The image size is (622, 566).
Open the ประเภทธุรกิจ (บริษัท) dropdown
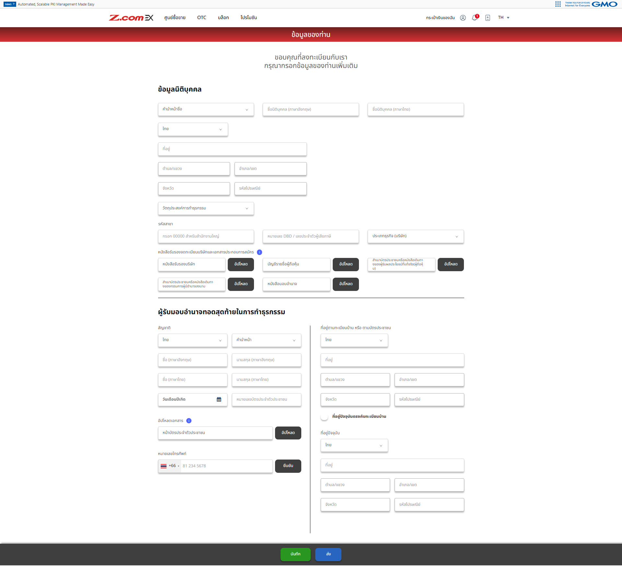click(x=416, y=236)
